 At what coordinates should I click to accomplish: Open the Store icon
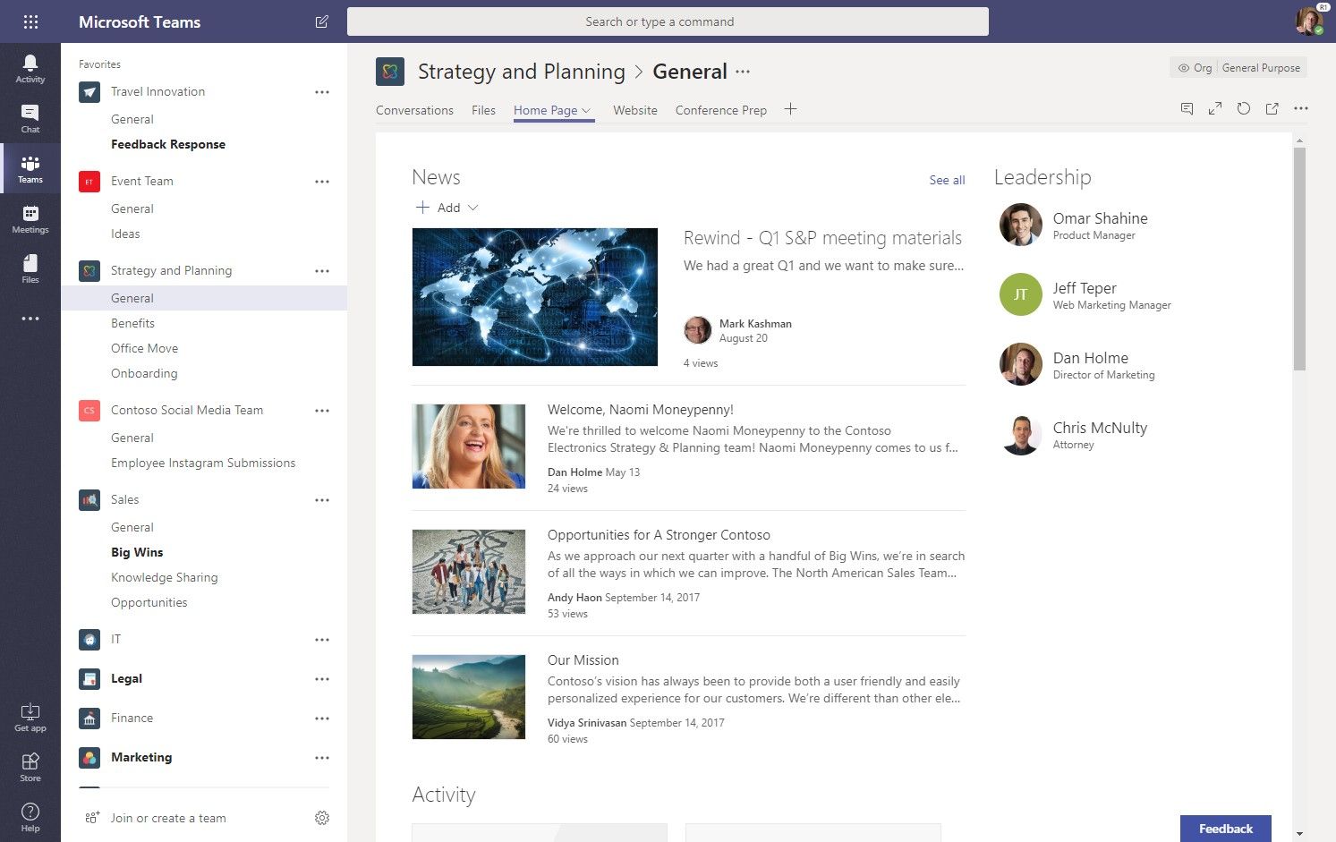(x=30, y=767)
